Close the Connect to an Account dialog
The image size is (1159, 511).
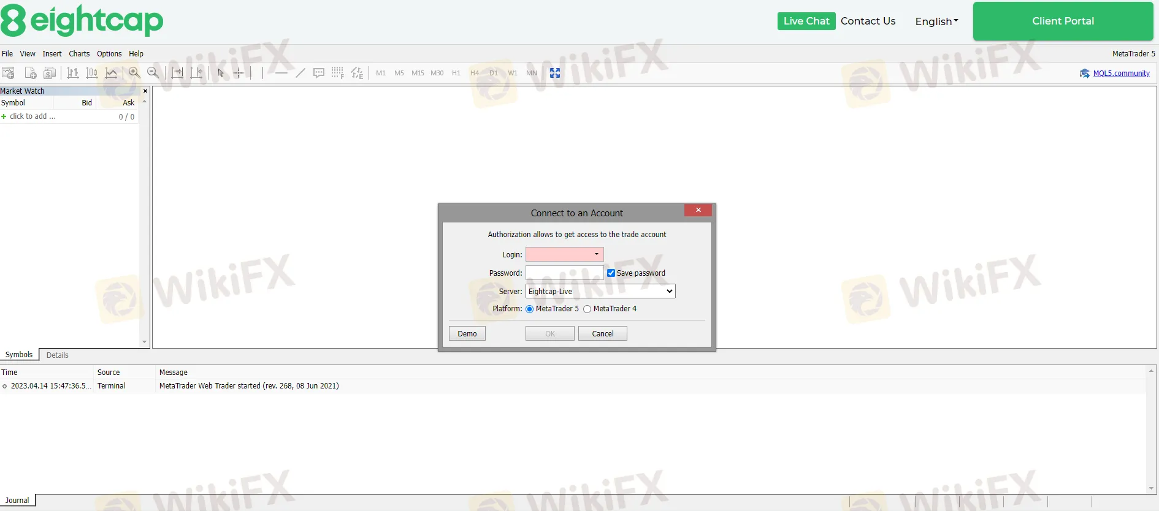pos(698,210)
